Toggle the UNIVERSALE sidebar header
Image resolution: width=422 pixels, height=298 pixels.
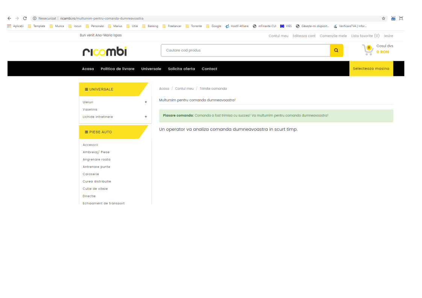tap(113, 89)
